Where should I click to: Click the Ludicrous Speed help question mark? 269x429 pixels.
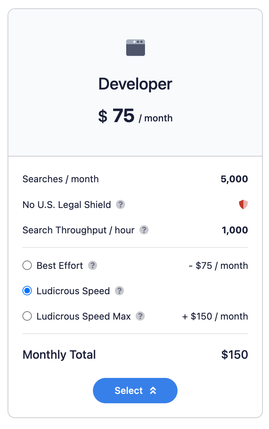point(119,291)
